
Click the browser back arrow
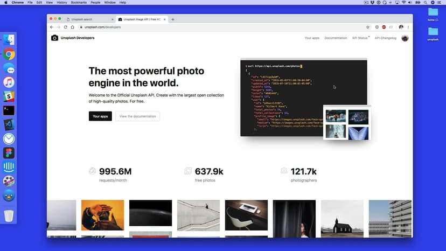click(x=52, y=27)
